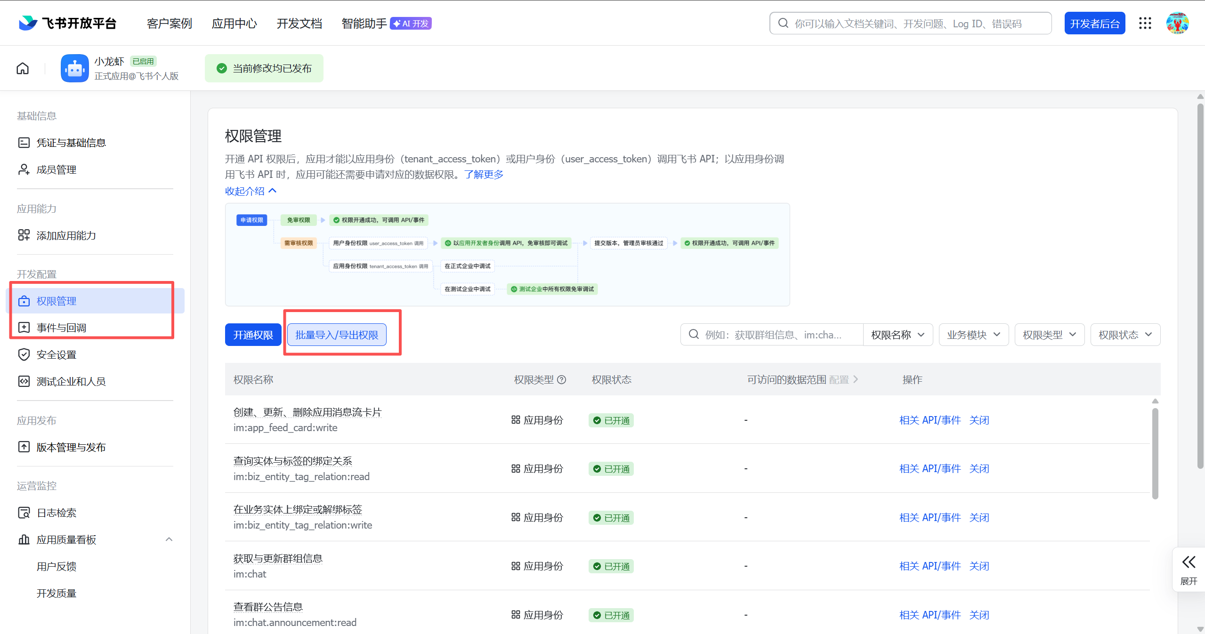This screenshot has width=1205, height=634.
Task: Go to 应用中心 in top navigation
Action: [234, 24]
